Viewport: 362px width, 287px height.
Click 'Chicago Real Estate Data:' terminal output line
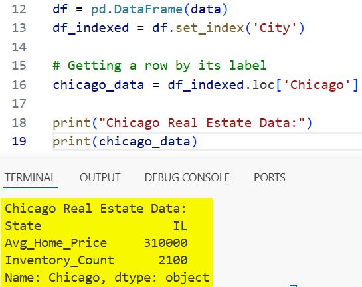tap(96, 209)
